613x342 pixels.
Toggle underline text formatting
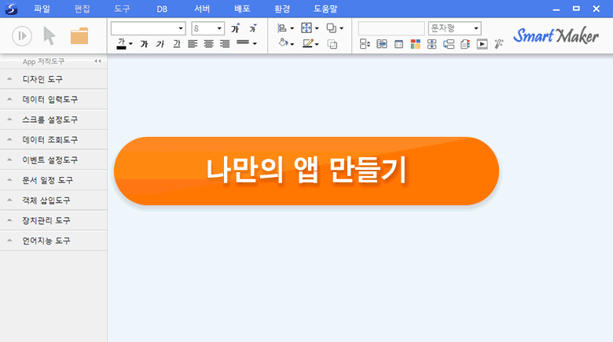(x=176, y=44)
